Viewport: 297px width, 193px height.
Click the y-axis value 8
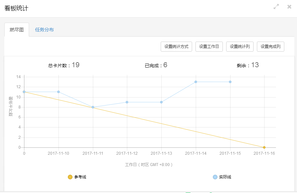pyautogui.click(x=19, y=107)
